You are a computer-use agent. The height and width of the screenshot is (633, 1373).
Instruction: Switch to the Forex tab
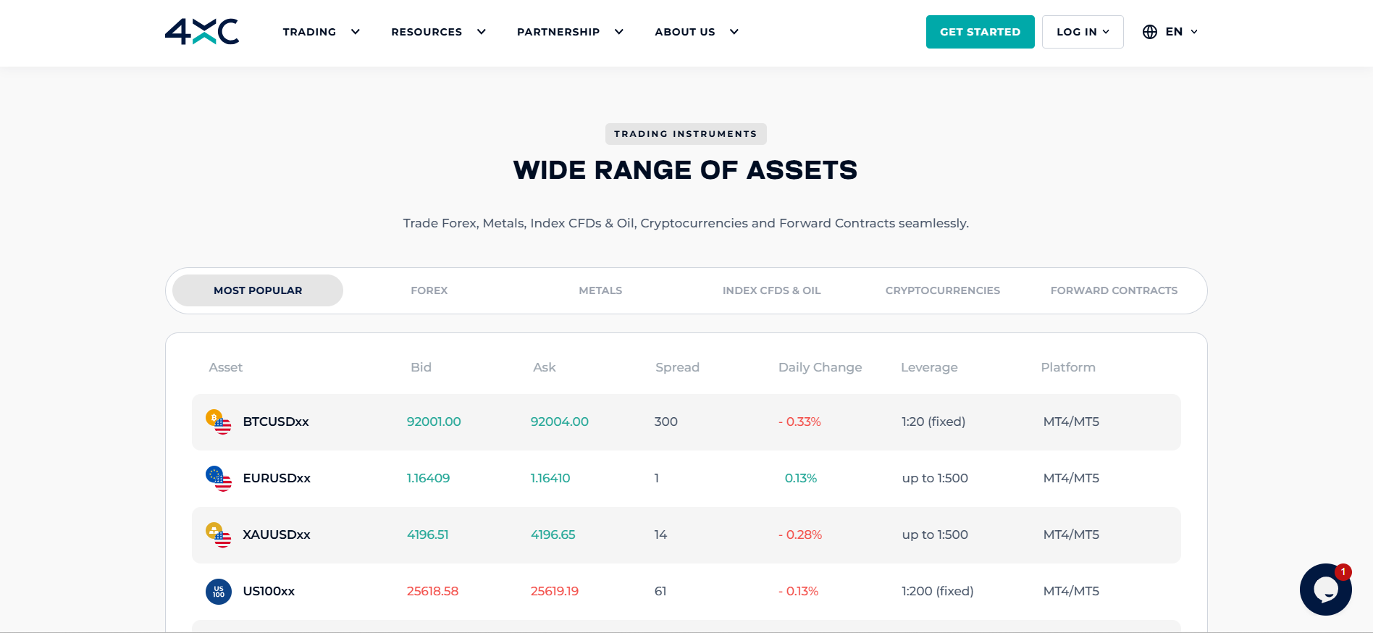pos(429,290)
